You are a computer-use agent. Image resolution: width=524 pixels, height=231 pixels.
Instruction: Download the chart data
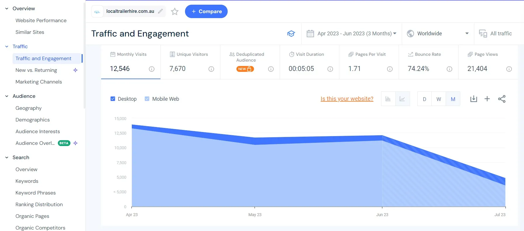(x=473, y=99)
